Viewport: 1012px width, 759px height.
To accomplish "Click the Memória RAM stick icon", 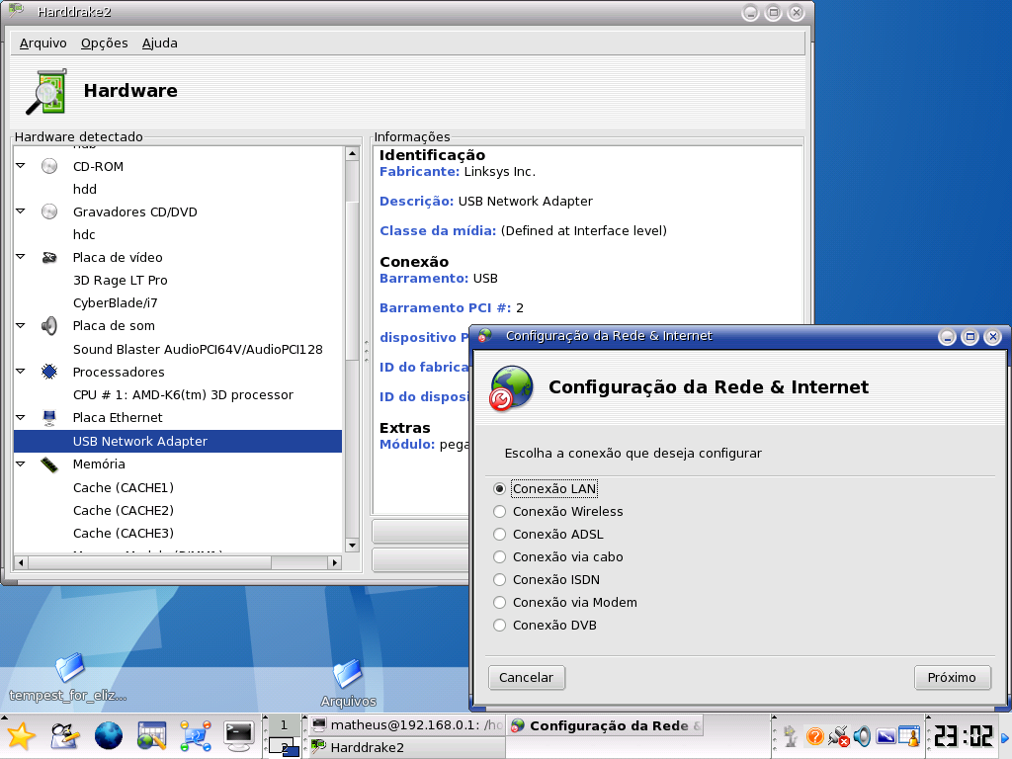I will 49,464.
